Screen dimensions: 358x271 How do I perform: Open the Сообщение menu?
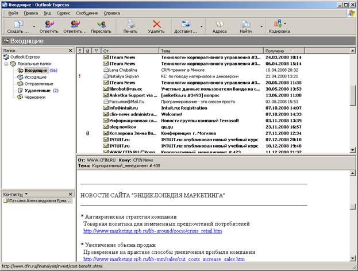[x=87, y=13]
